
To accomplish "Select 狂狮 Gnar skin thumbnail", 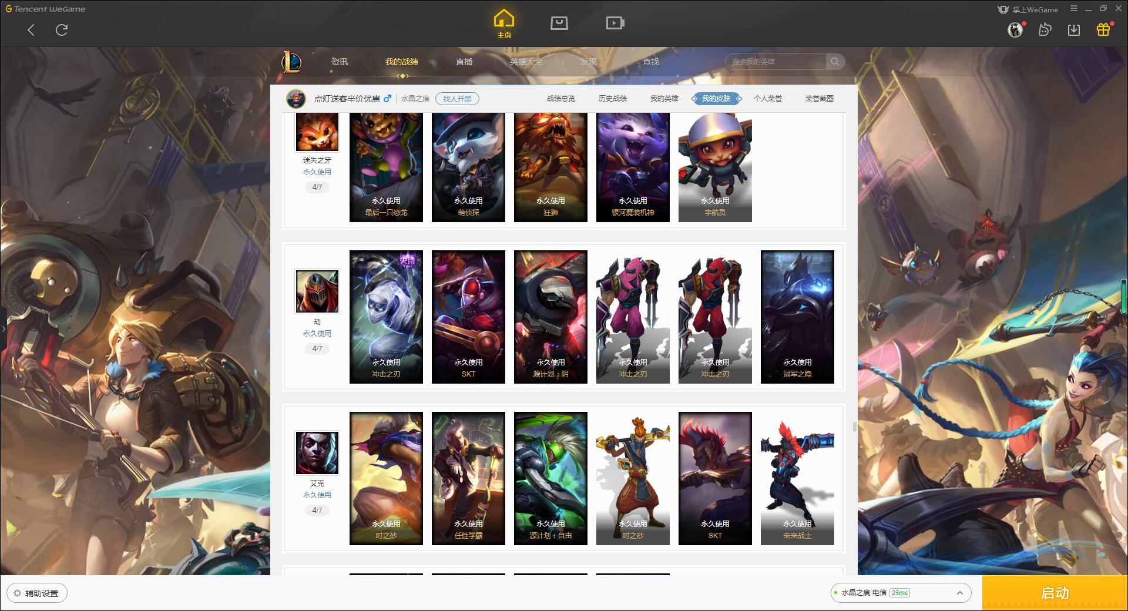I will click(x=550, y=167).
